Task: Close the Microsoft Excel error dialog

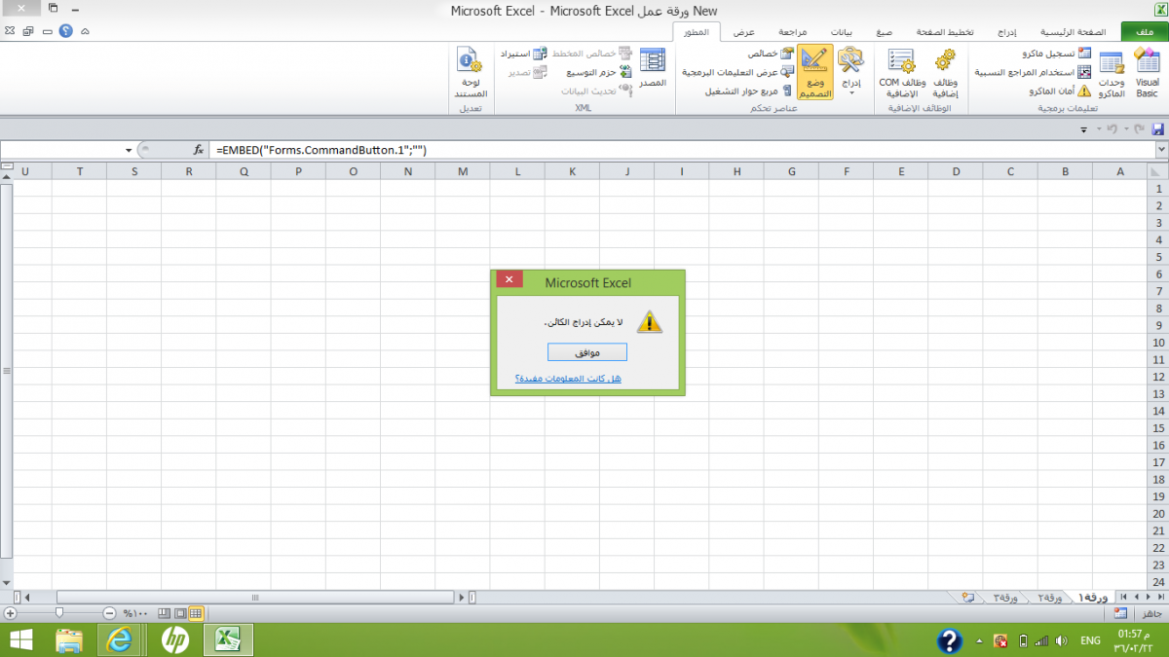Action: (509, 279)
